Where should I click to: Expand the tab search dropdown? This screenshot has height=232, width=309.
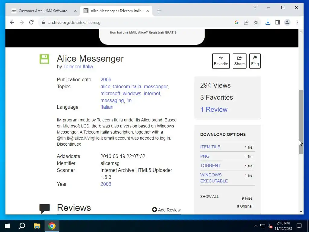[x=255, y=8]
